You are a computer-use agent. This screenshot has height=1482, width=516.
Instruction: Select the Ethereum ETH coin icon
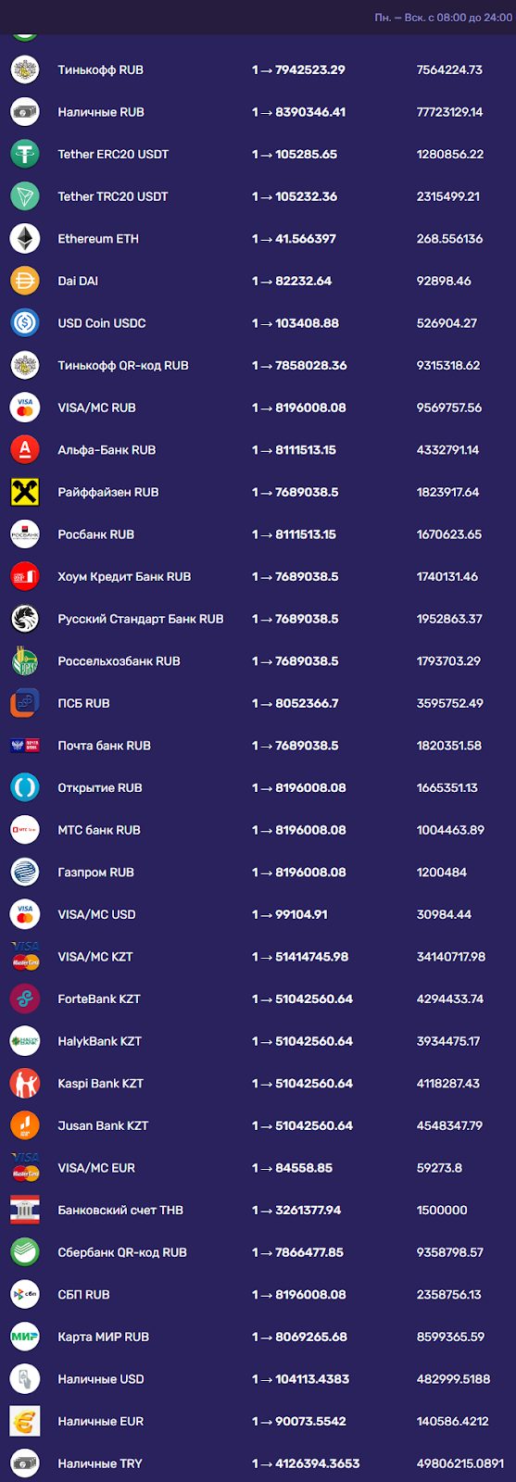point(25,238)
